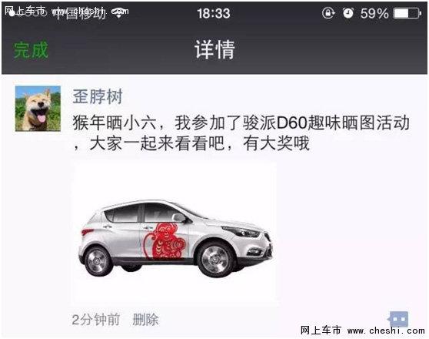429x339 pixels.
Task: Tap the red monkey decal on car
Action: point(165,241)
